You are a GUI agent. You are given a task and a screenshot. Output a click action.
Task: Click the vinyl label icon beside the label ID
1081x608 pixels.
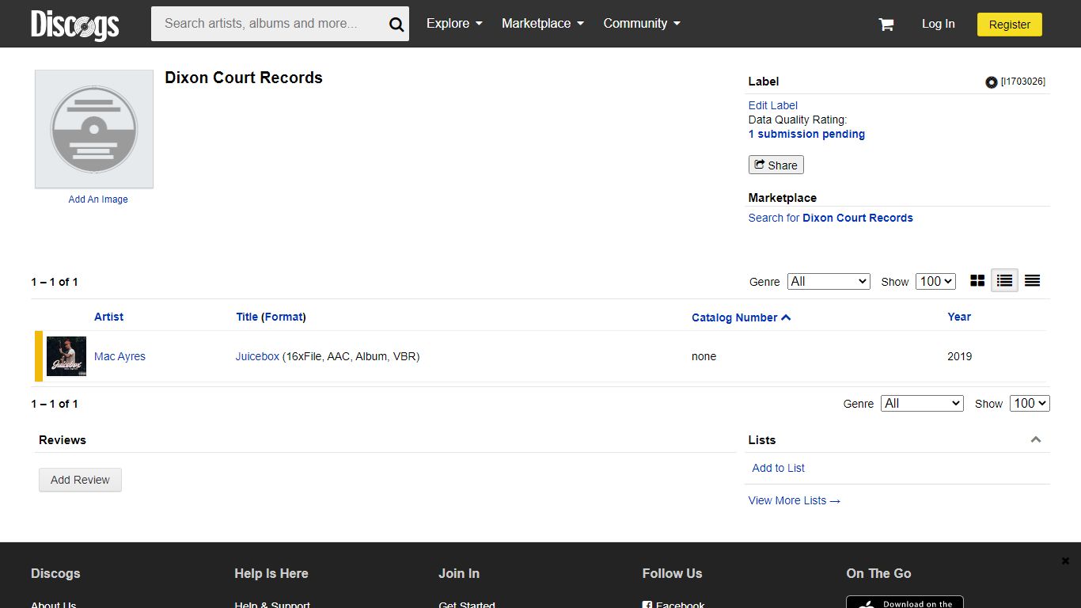991,82
